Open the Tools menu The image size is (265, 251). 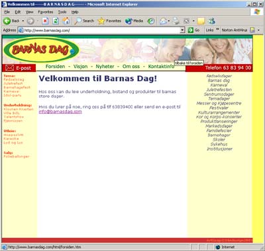62,12
